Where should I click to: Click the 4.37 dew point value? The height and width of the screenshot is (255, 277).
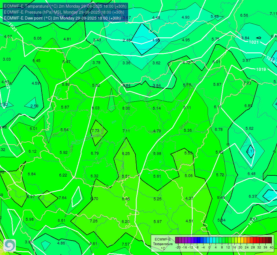[x=189, y=198]
